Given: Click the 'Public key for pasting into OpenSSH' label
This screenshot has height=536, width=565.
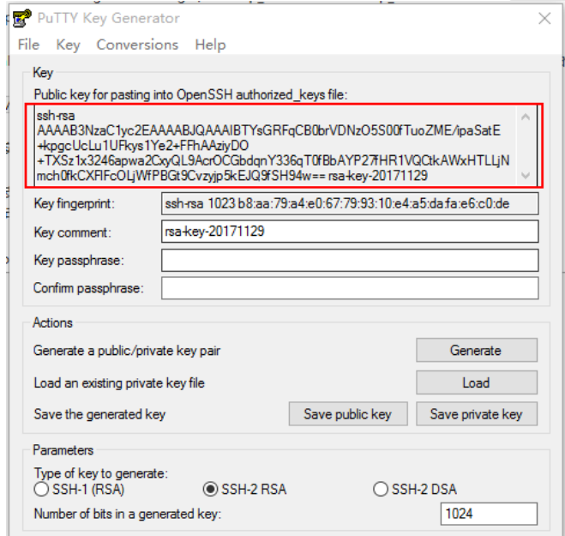Looking at the screenshot, I should pyautogui.click(x=190, y=95).
